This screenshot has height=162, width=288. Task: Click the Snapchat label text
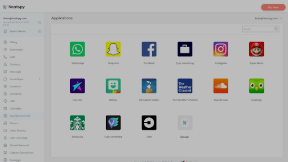(x=113, y=63)
